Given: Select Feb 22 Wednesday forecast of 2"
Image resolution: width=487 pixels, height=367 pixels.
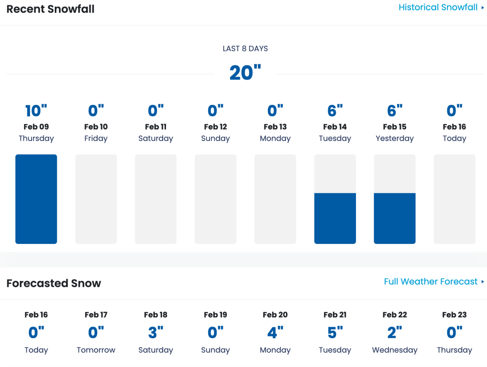Looking at the screenshot, I should [394, 333].
